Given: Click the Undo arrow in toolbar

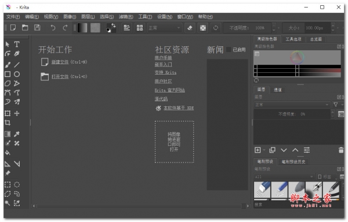Looking at the screenshot, I should click(x=53, y=28).
